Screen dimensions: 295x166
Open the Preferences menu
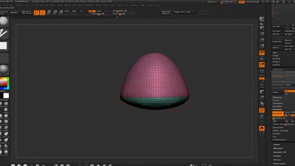point(89,5)
